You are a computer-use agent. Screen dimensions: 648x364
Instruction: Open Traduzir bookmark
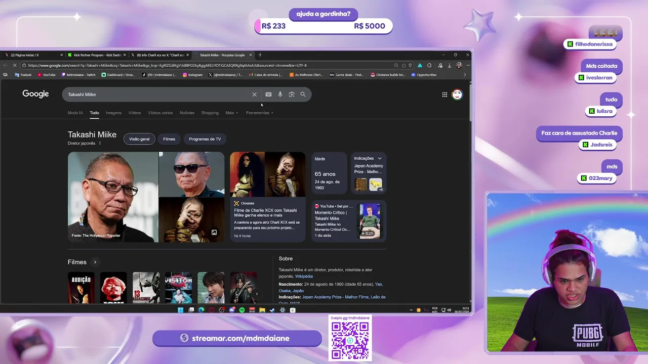(x=23, y=75)
